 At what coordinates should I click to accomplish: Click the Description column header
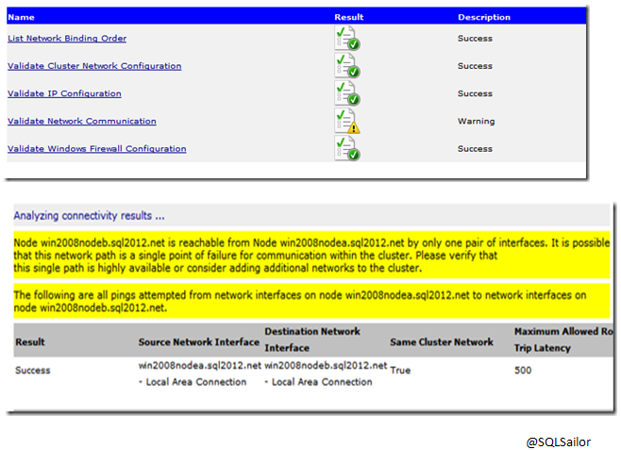(x=484, y=17)
